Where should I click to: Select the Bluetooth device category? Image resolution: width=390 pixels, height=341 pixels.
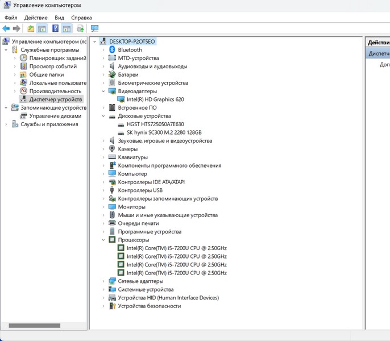(130, 50)
